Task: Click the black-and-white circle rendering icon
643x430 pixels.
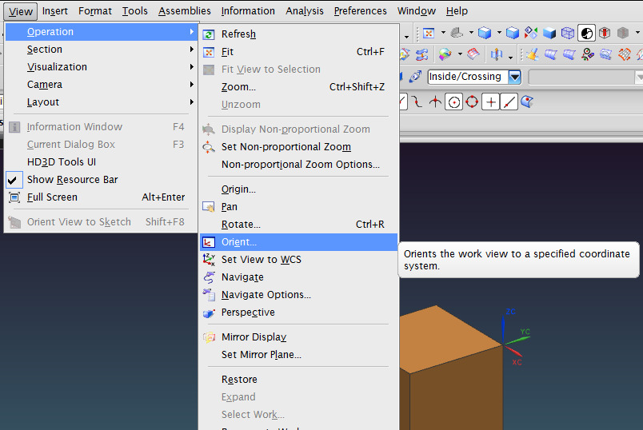Action: (x=586, y=34)
